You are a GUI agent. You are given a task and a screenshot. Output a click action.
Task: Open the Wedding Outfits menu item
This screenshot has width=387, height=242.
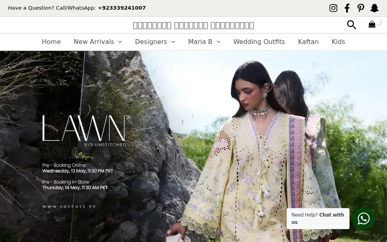click(x=259, y=42)
